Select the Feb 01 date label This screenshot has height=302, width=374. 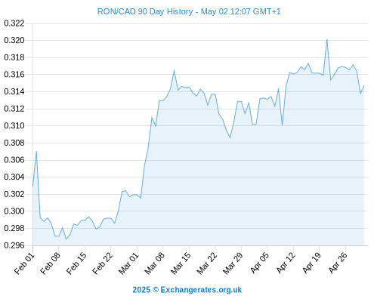click(x=25, y=263)
